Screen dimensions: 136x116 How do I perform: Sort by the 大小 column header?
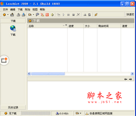pos(90,26)
